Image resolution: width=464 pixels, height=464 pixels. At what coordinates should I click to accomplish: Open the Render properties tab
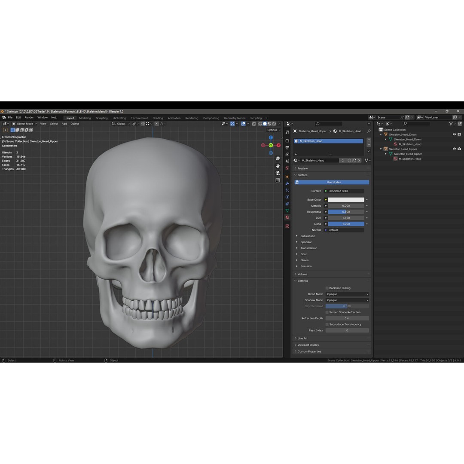[x=287, y=141]
